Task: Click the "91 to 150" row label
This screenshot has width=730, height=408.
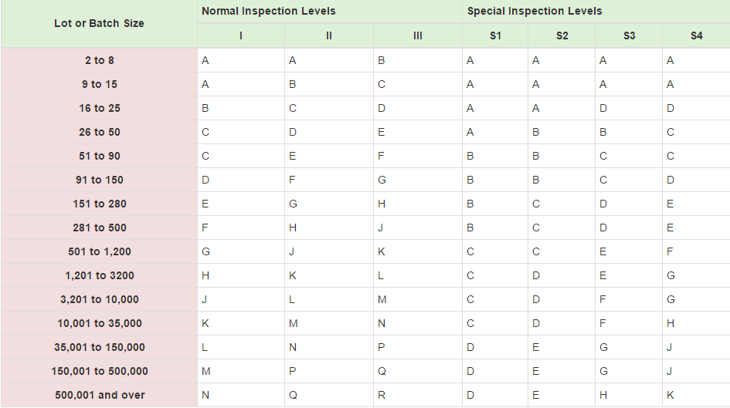Action: click(x=99, y=180)
